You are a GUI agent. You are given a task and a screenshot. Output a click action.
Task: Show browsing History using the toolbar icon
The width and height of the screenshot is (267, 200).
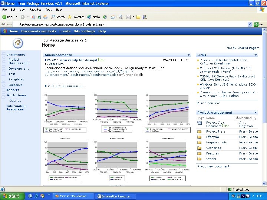coord(105,17)
